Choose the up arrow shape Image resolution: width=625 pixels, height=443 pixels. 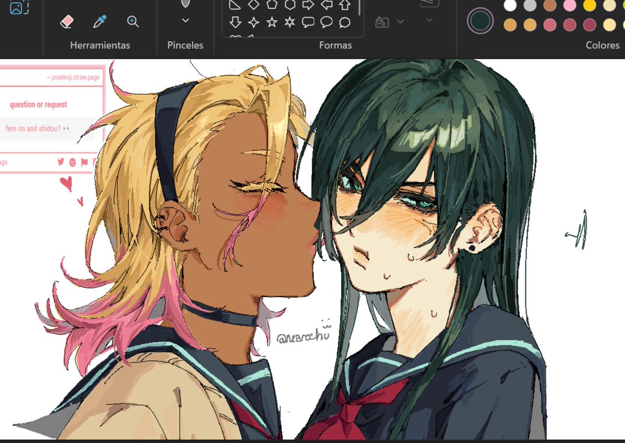344,5
